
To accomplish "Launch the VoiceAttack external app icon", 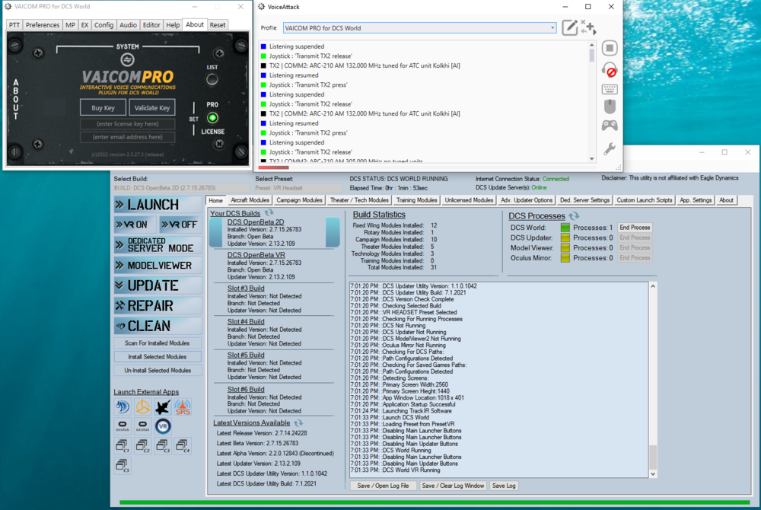I will tap(123, 406).
